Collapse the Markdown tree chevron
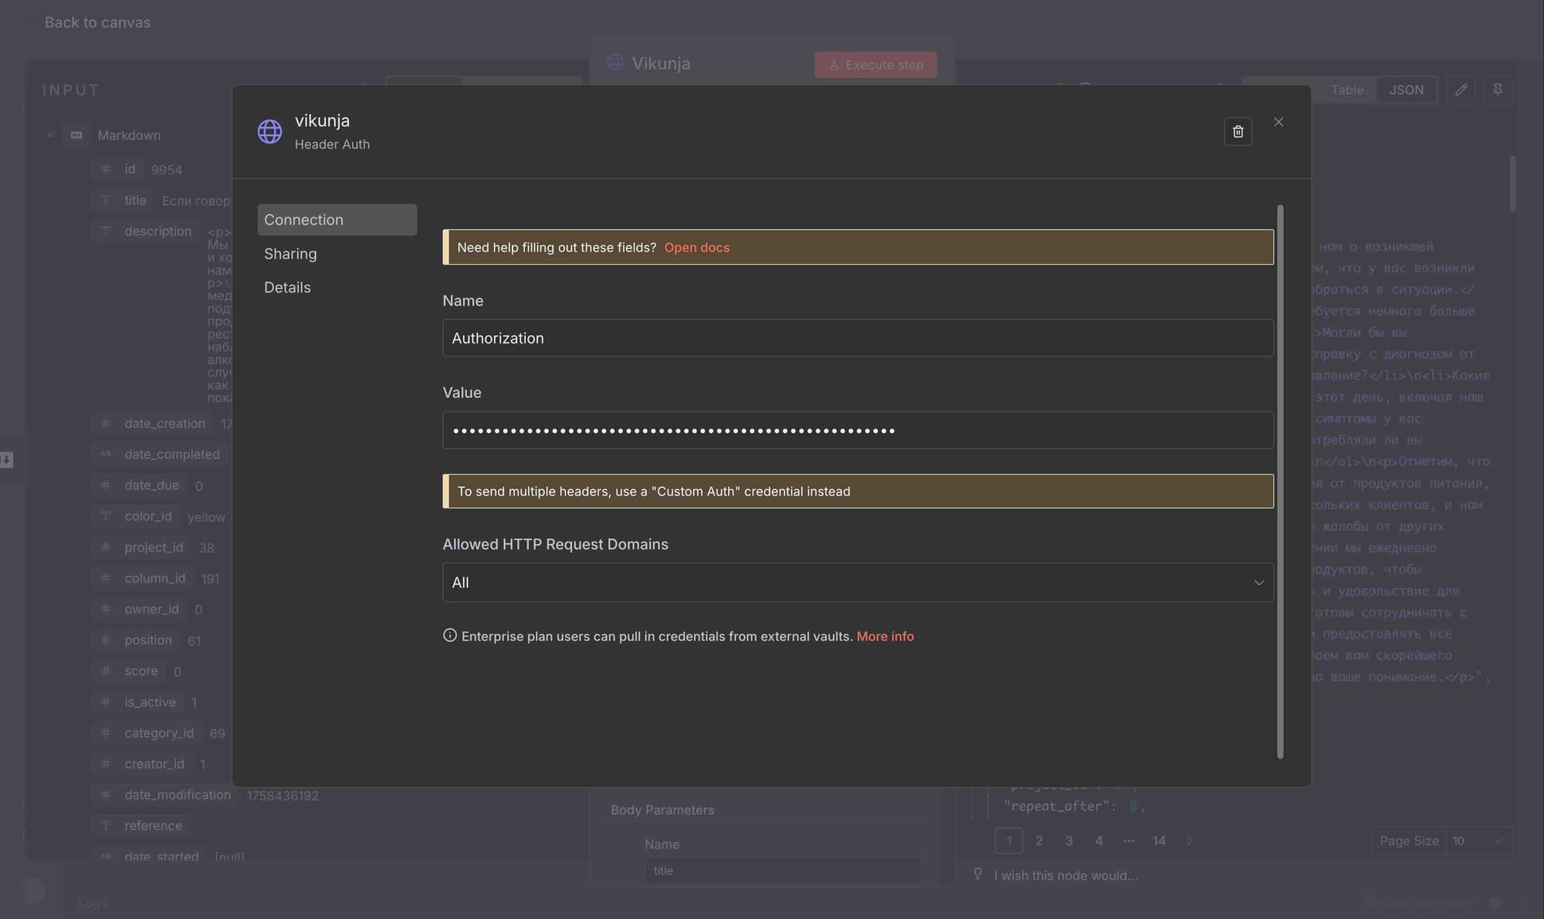The image size is (1544, 919). pyautogui.click(x=51, y=135)
